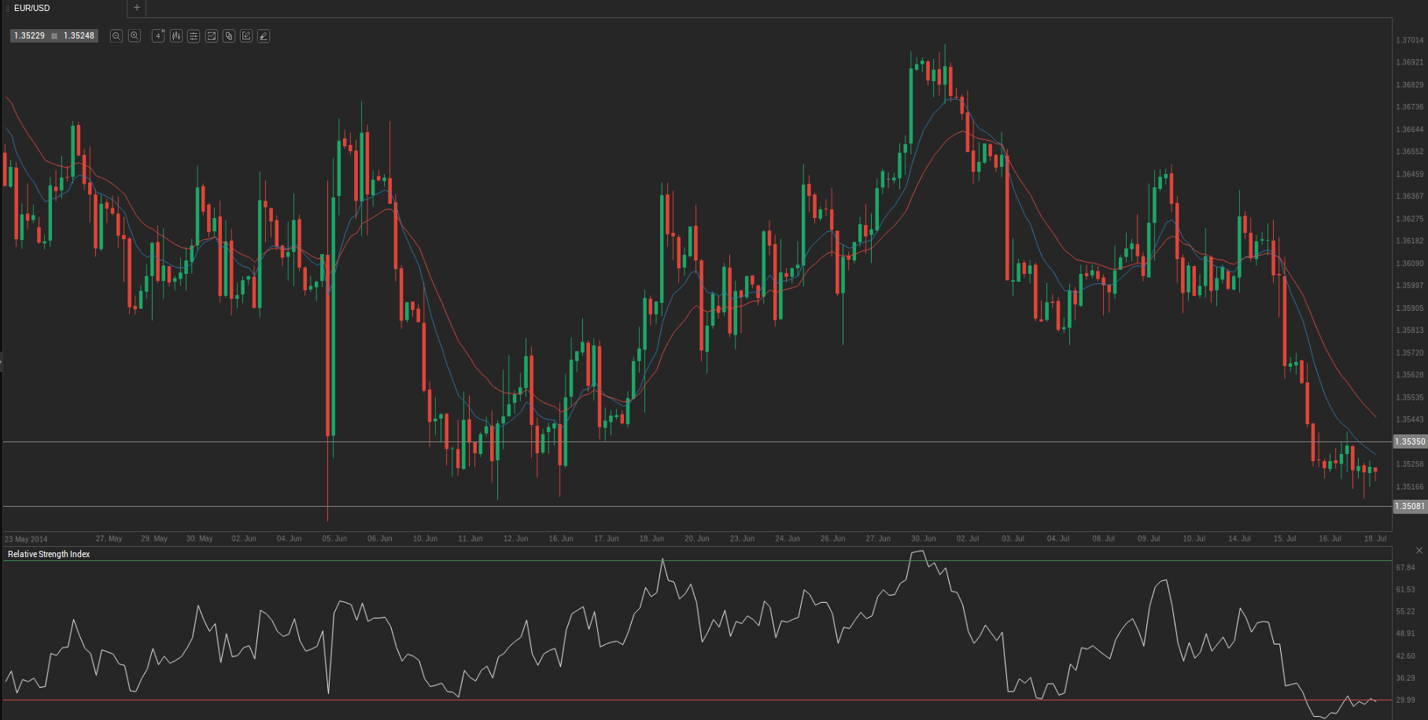Viewport: 1428px width, 720px height.
Task: Click the zoom in magnifier icon
Action: [135, 36]
